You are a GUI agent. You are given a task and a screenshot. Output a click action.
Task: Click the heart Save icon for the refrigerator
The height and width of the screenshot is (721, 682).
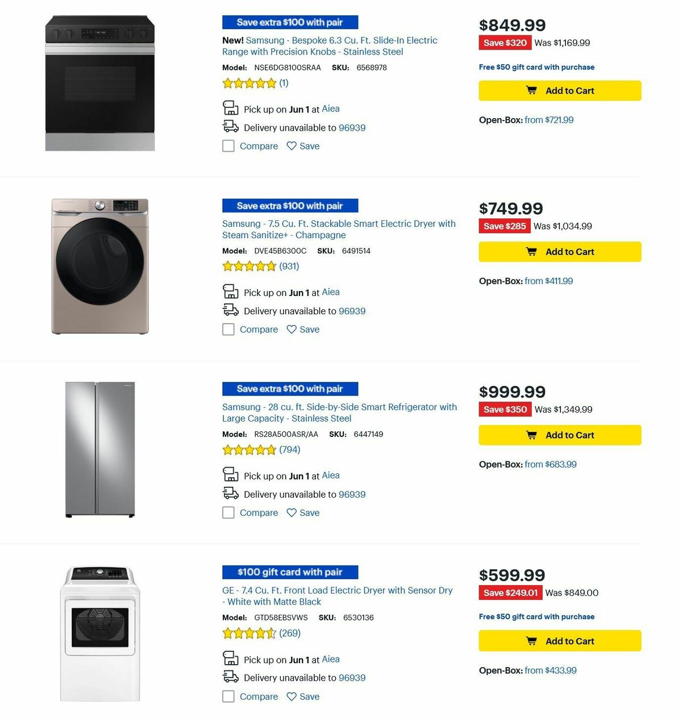coord(291,512)
